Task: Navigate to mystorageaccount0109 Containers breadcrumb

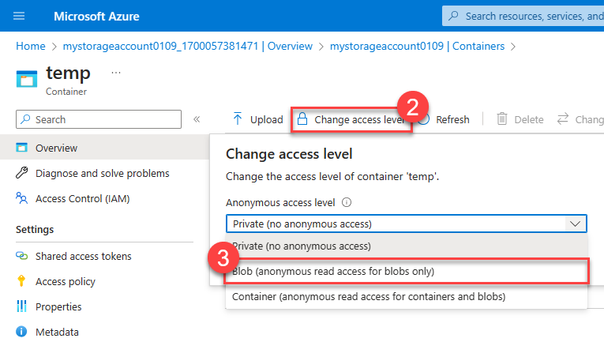Action: pyautogui.click(x=416, y=46)
